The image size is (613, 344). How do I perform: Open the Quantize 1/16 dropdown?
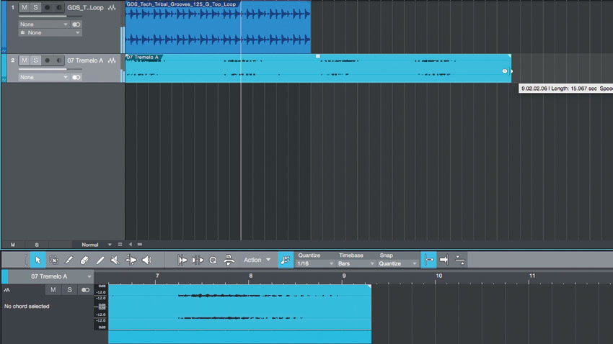pyautogui.click(x=315, y=263)
